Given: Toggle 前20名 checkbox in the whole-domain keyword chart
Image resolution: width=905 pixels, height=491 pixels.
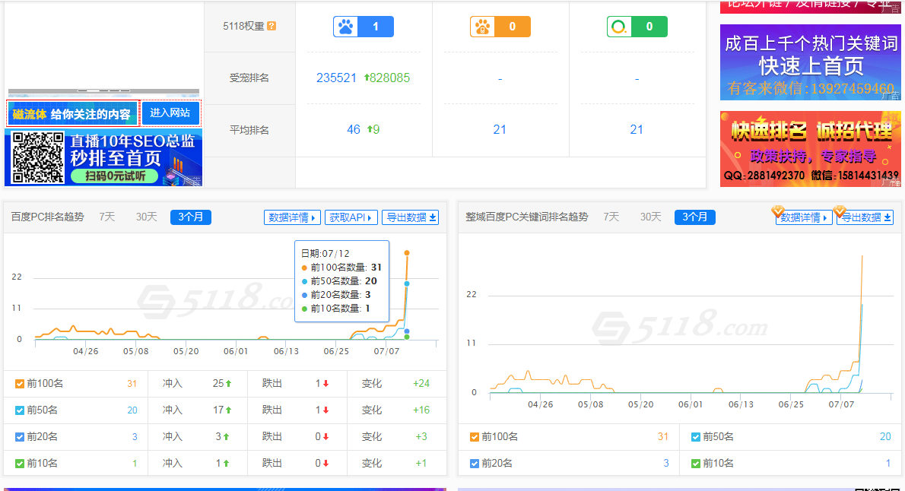Looking at the screenshot, I should [475, 464].
